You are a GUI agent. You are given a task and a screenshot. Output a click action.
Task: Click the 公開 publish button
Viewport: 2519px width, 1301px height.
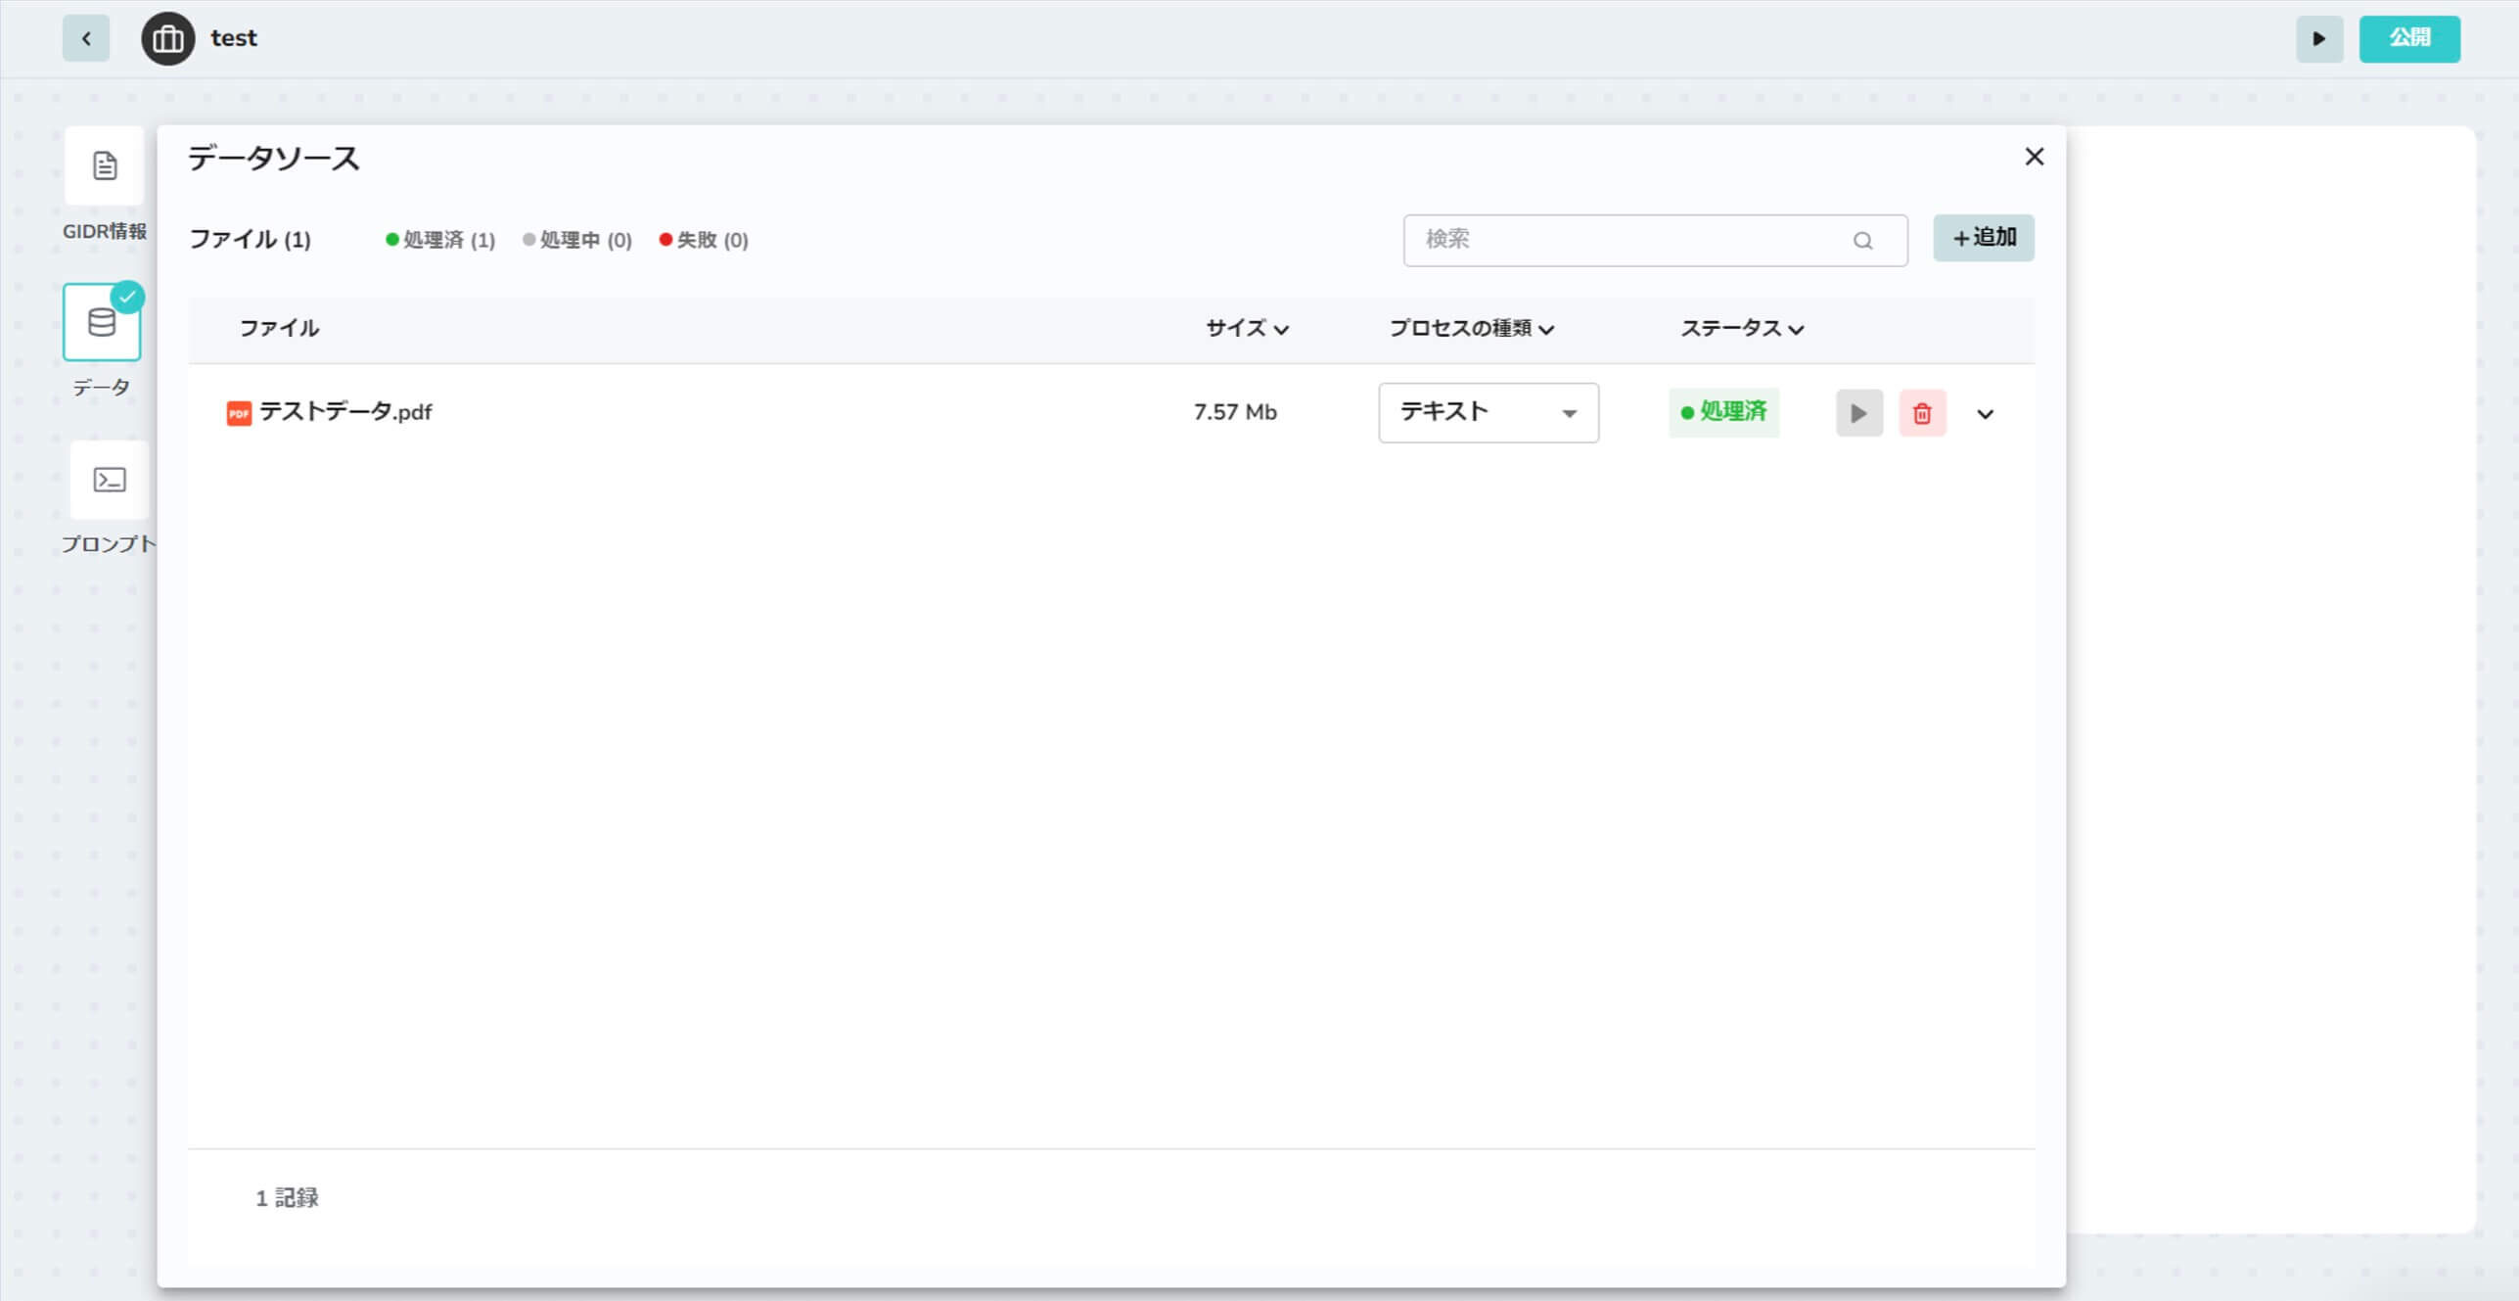pos(2408,39)
